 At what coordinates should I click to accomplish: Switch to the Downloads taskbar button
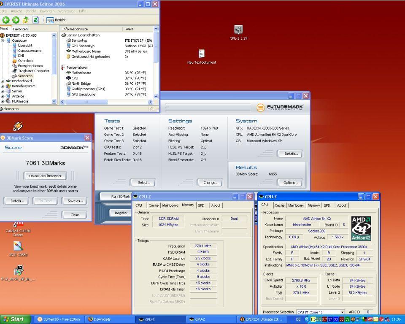(109, 319)
